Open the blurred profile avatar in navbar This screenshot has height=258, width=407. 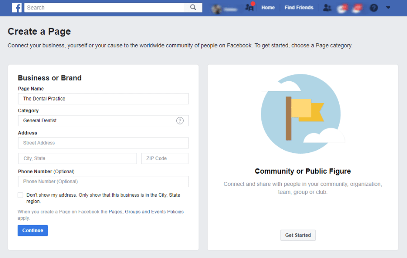pyautogui.click(x=217, y=9)
